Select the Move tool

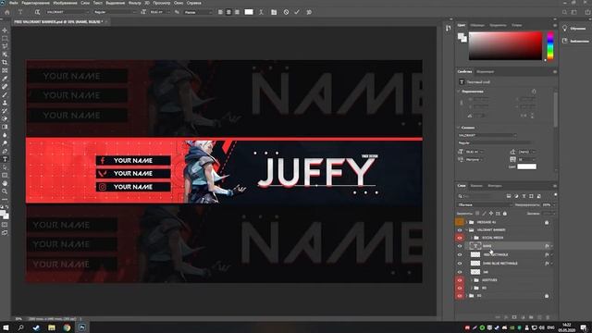(x=5, y=31)
